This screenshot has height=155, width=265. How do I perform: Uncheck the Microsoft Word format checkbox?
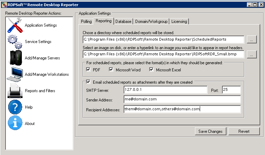click(x=111, y=69)
